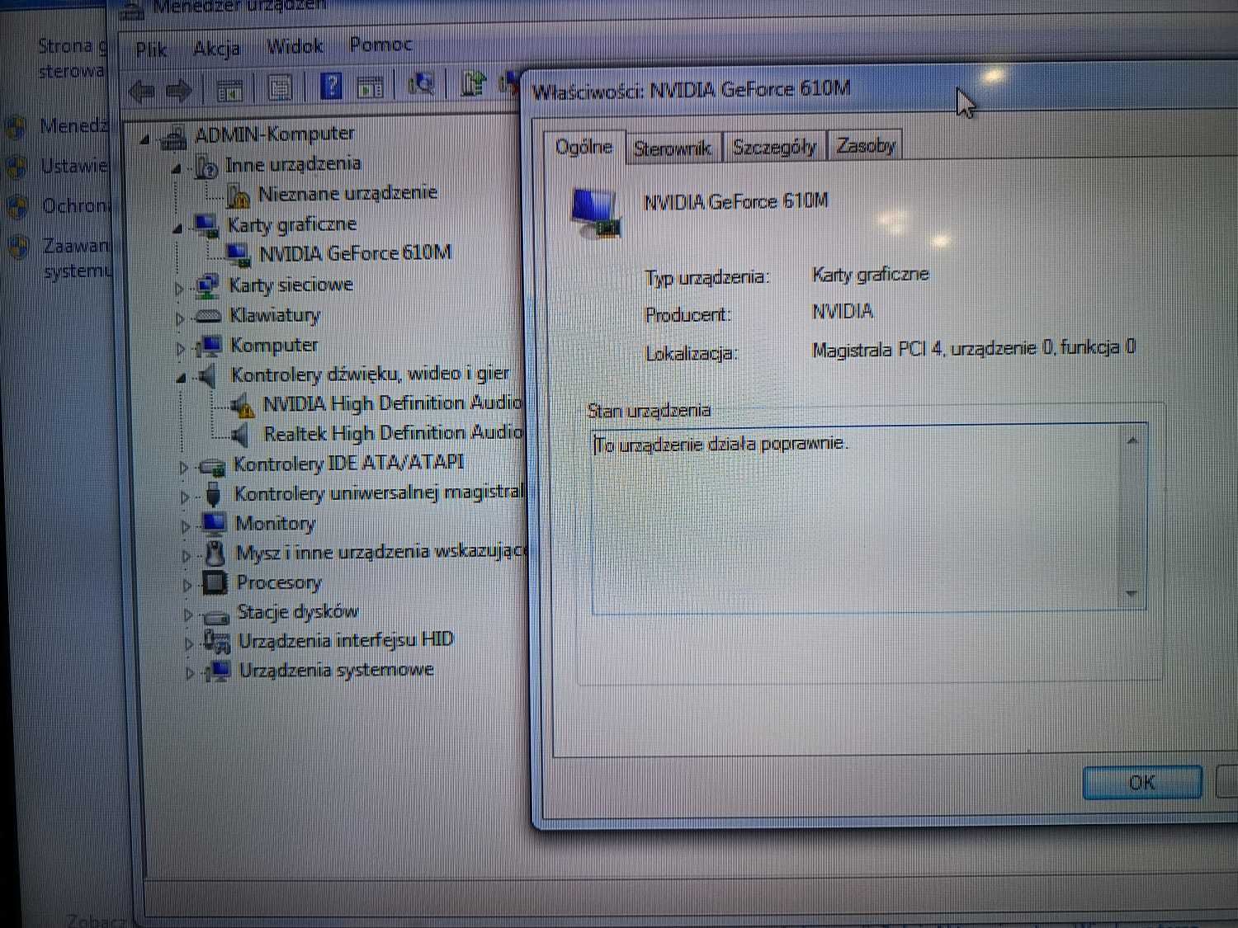Expand the Monitory node
Screen dimensions: 1238x928
186,526
